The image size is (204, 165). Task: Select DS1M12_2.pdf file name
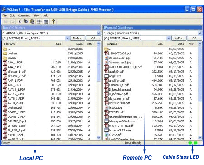tap(17, 121)
